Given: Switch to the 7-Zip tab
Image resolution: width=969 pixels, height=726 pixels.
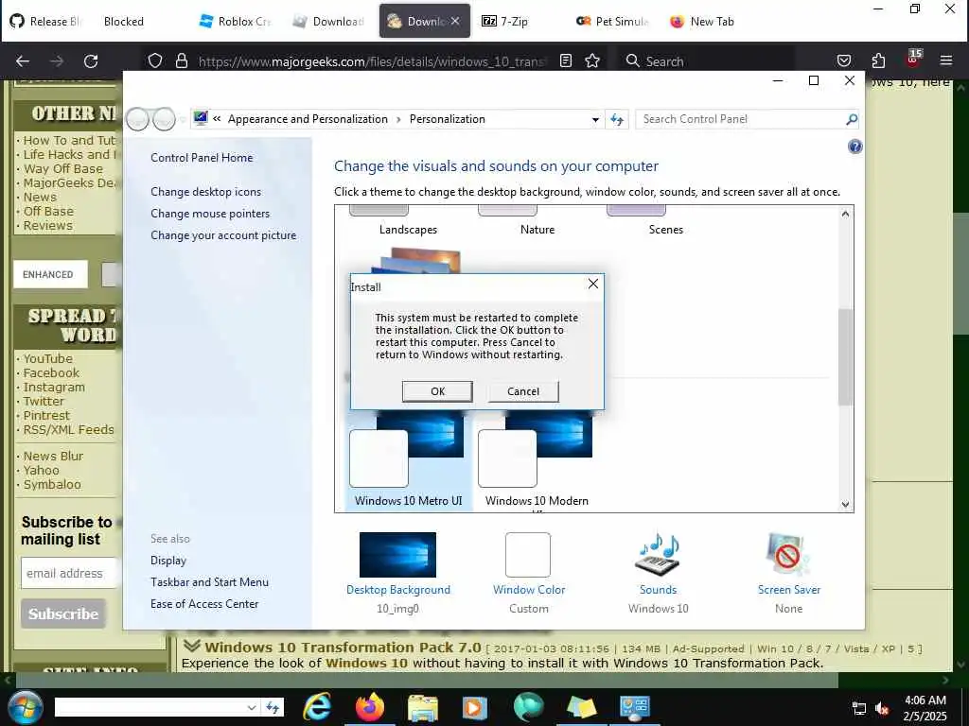Looking at the screenshot, I should (505, 21).
